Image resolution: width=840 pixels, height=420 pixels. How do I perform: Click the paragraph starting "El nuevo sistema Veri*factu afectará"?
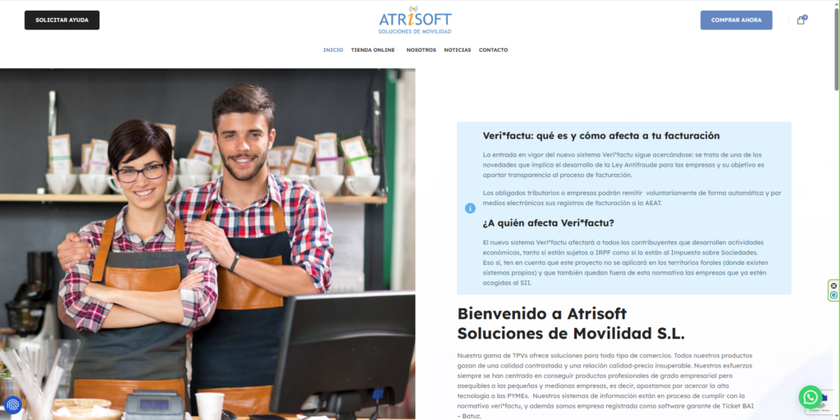[x=624, y=262]
